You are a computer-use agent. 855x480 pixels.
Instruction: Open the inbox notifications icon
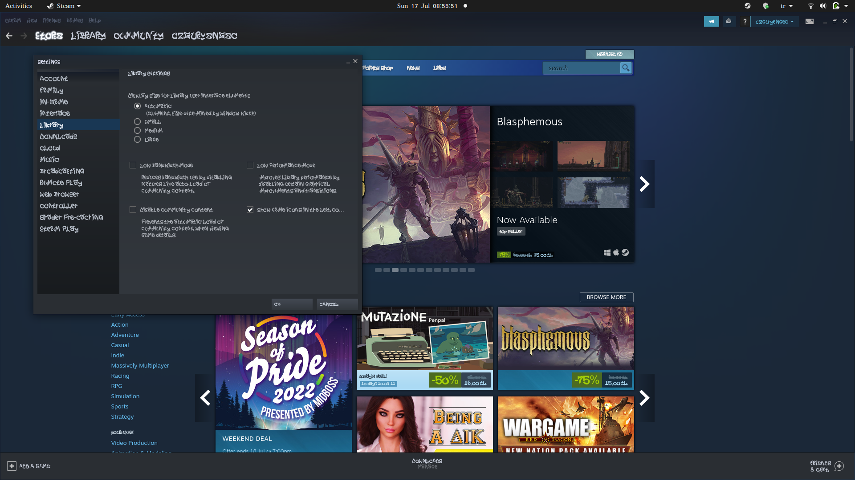click(729, 21)
